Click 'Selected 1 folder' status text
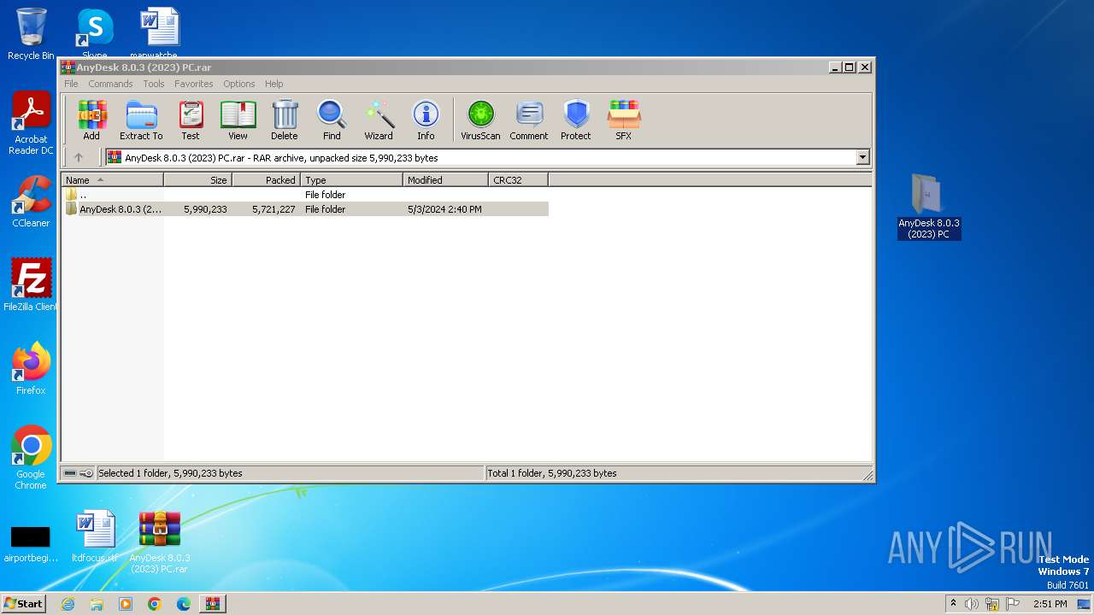The width and height of the screenshot is (1094, 615). tap(170, 473)
